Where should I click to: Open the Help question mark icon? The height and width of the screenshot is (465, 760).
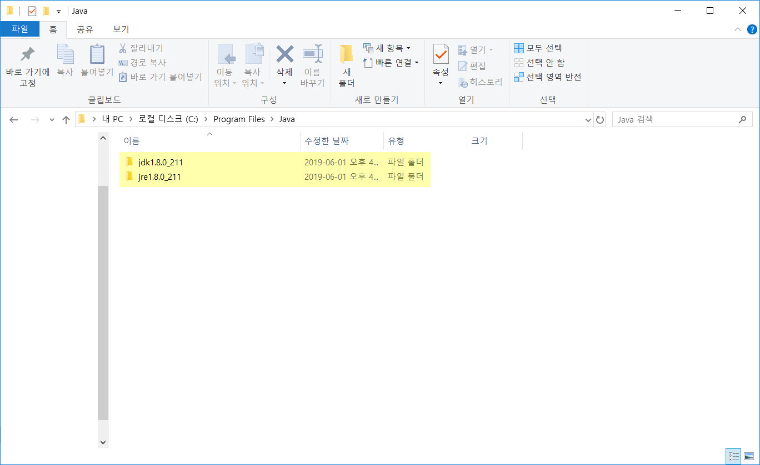[752, 29]
